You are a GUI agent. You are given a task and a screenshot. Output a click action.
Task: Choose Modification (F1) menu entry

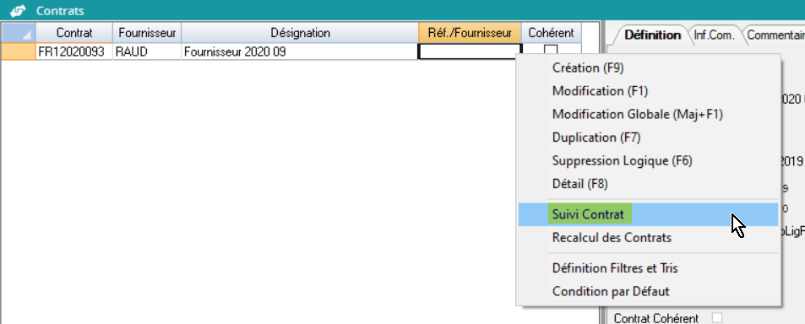point(600,91)
